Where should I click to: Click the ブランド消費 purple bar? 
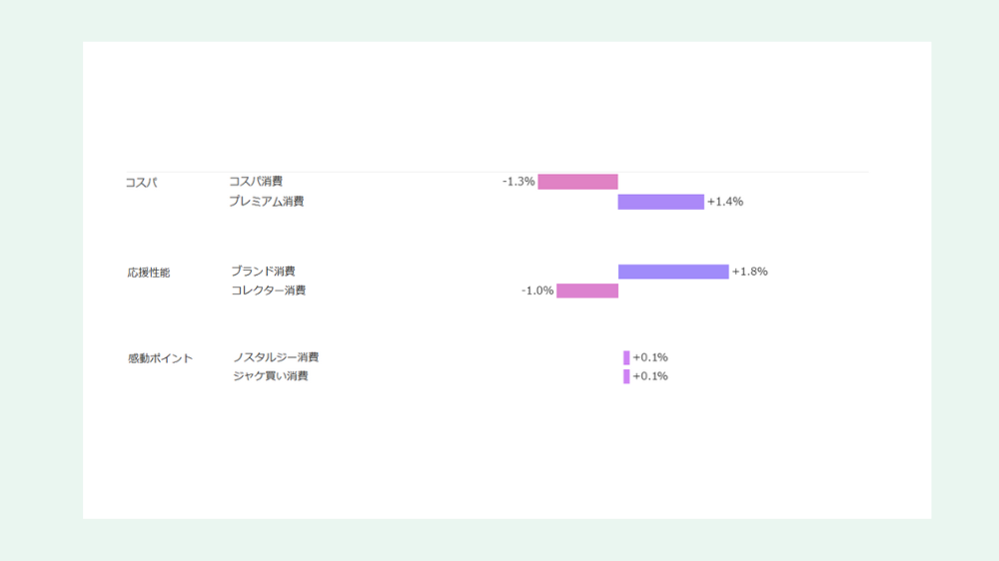pyautogui.click(x=673, y=272)
